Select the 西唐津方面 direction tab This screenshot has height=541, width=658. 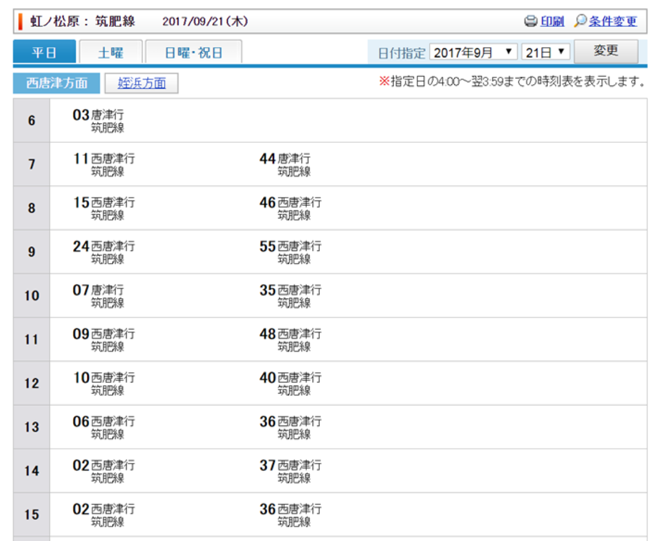tap(57, 83)
